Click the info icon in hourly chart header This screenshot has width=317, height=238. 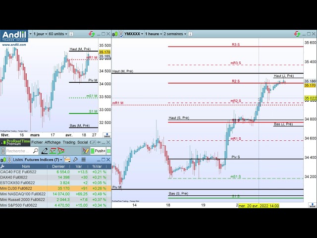tap(190, 34)
